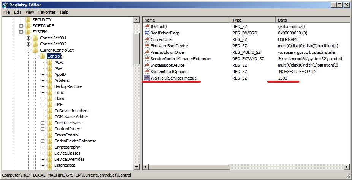This screenshot has width=352, height=180.
Task: Click the values pane scroll left arrow
Action: tap(146, 167)
